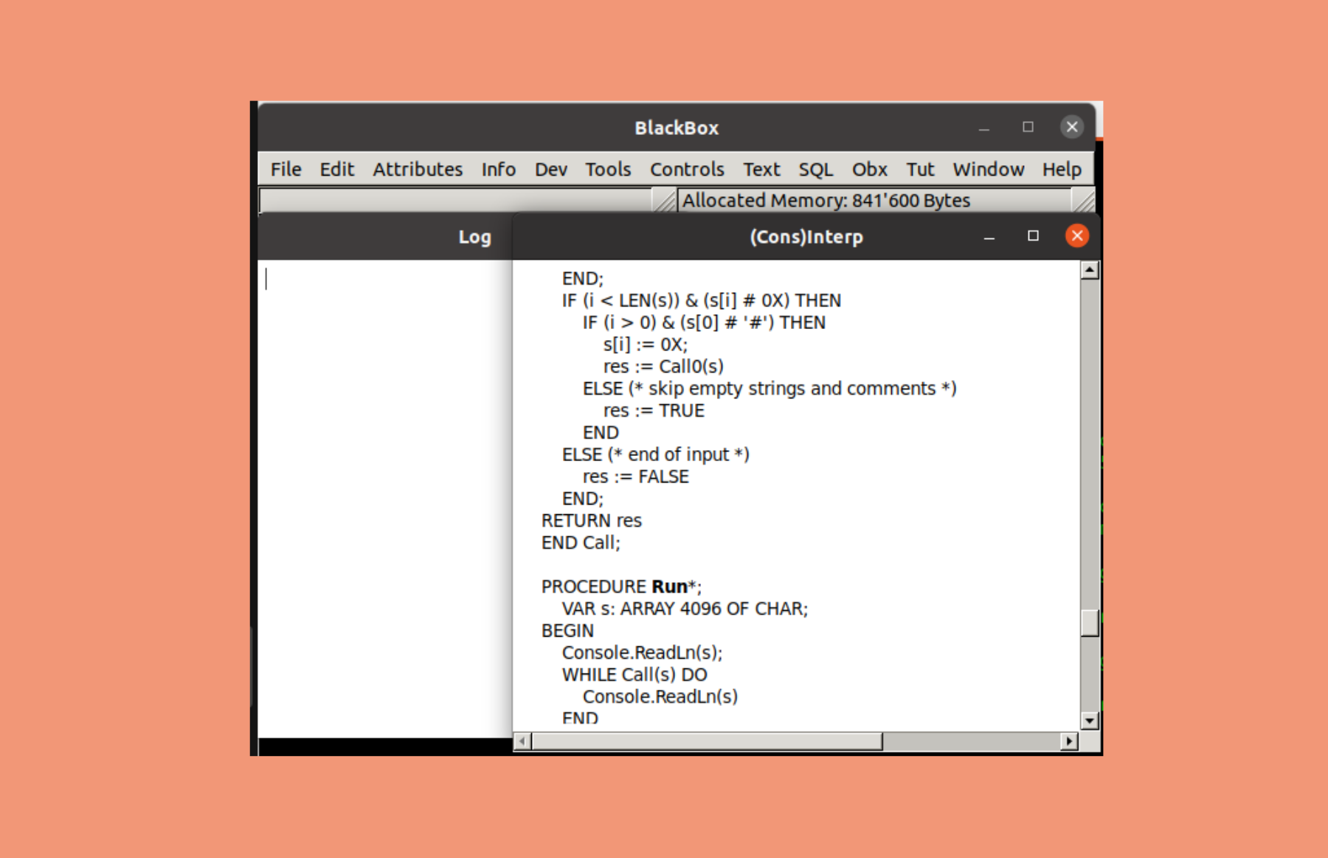Open the Attributes menu
Image resolution: width=1328 pixels, height=858 pixels.
pos(418,170)
